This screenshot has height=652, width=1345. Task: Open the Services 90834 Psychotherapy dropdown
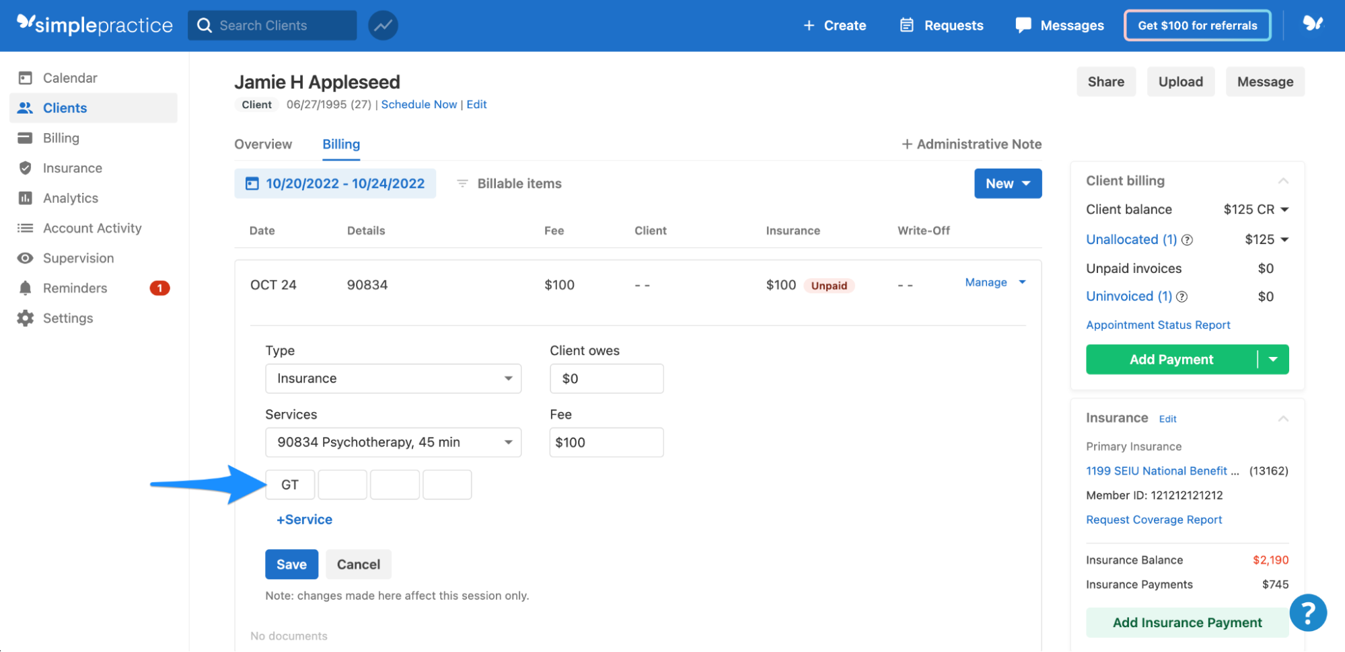(394, 442)
